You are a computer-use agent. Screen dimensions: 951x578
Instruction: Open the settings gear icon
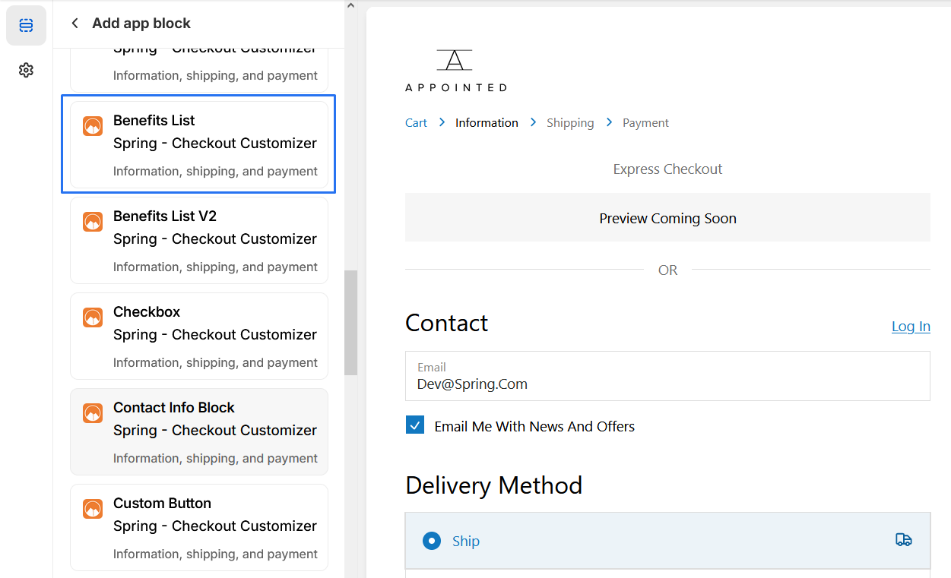click(x=26, y=71)
